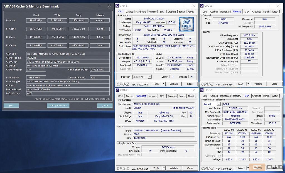Click the CPU-Z app icon in bottom-left Mainboard window

117,90
